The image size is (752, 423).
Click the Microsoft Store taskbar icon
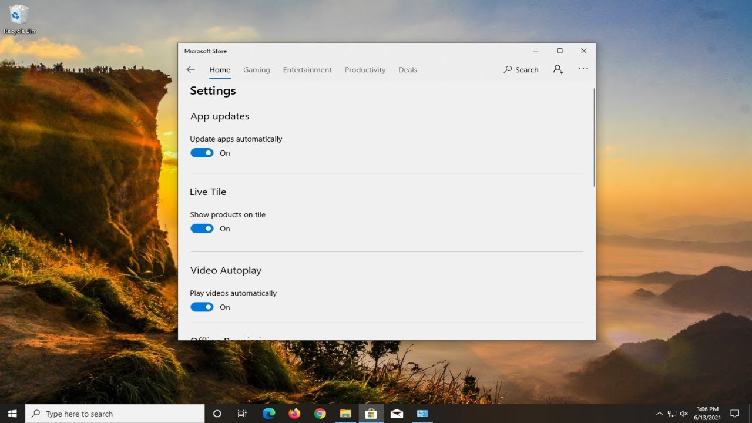tap(371, 414)
